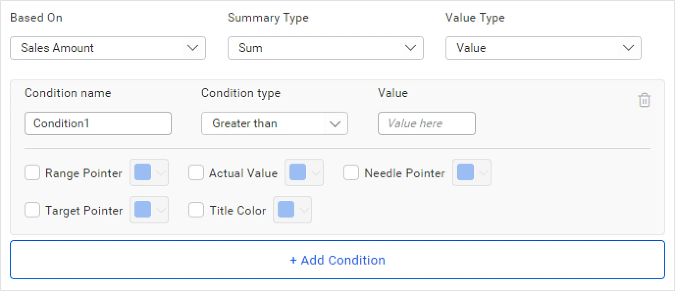
Task: Check the Needle Pointer option
Action: coord(351,173)
